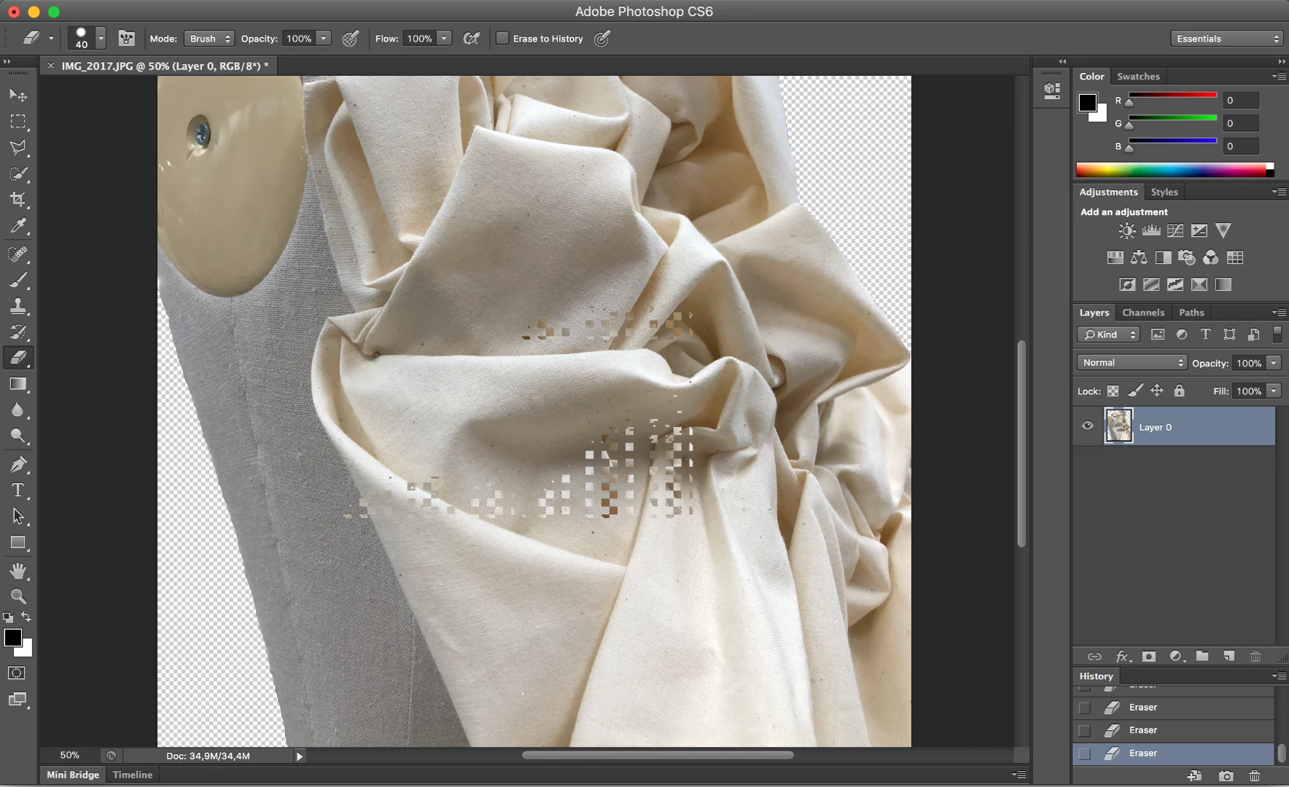1289x787 pixels.
Task: Toggle lock position icon
Action: [x=1157, y=391]
